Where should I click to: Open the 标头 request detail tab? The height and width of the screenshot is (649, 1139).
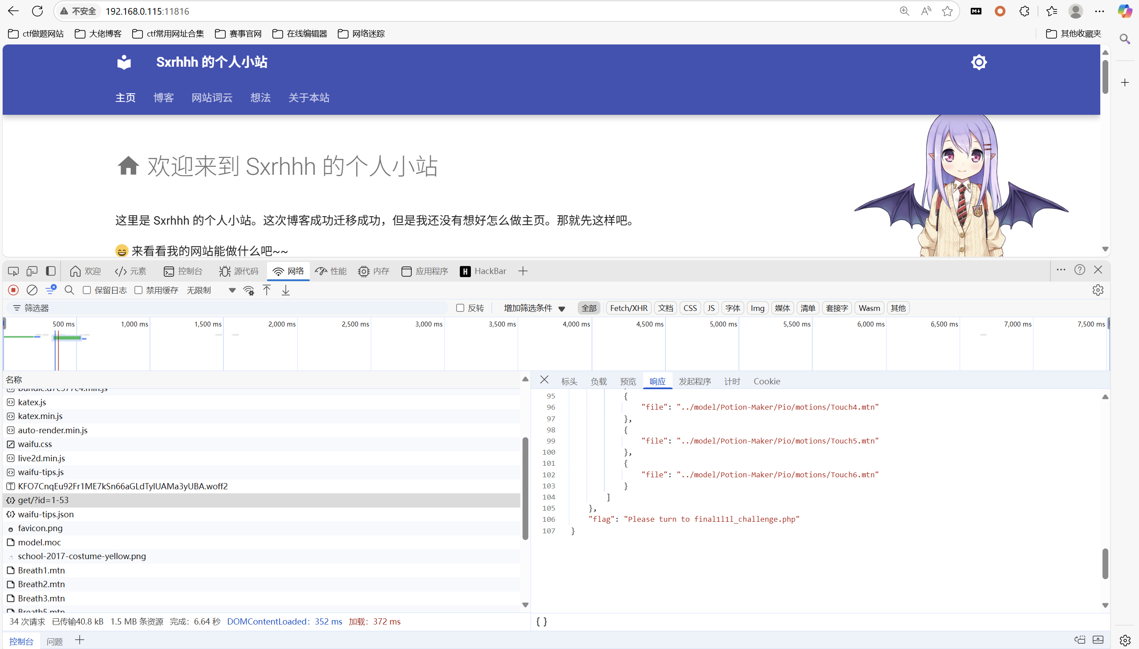tap(569, 381)
